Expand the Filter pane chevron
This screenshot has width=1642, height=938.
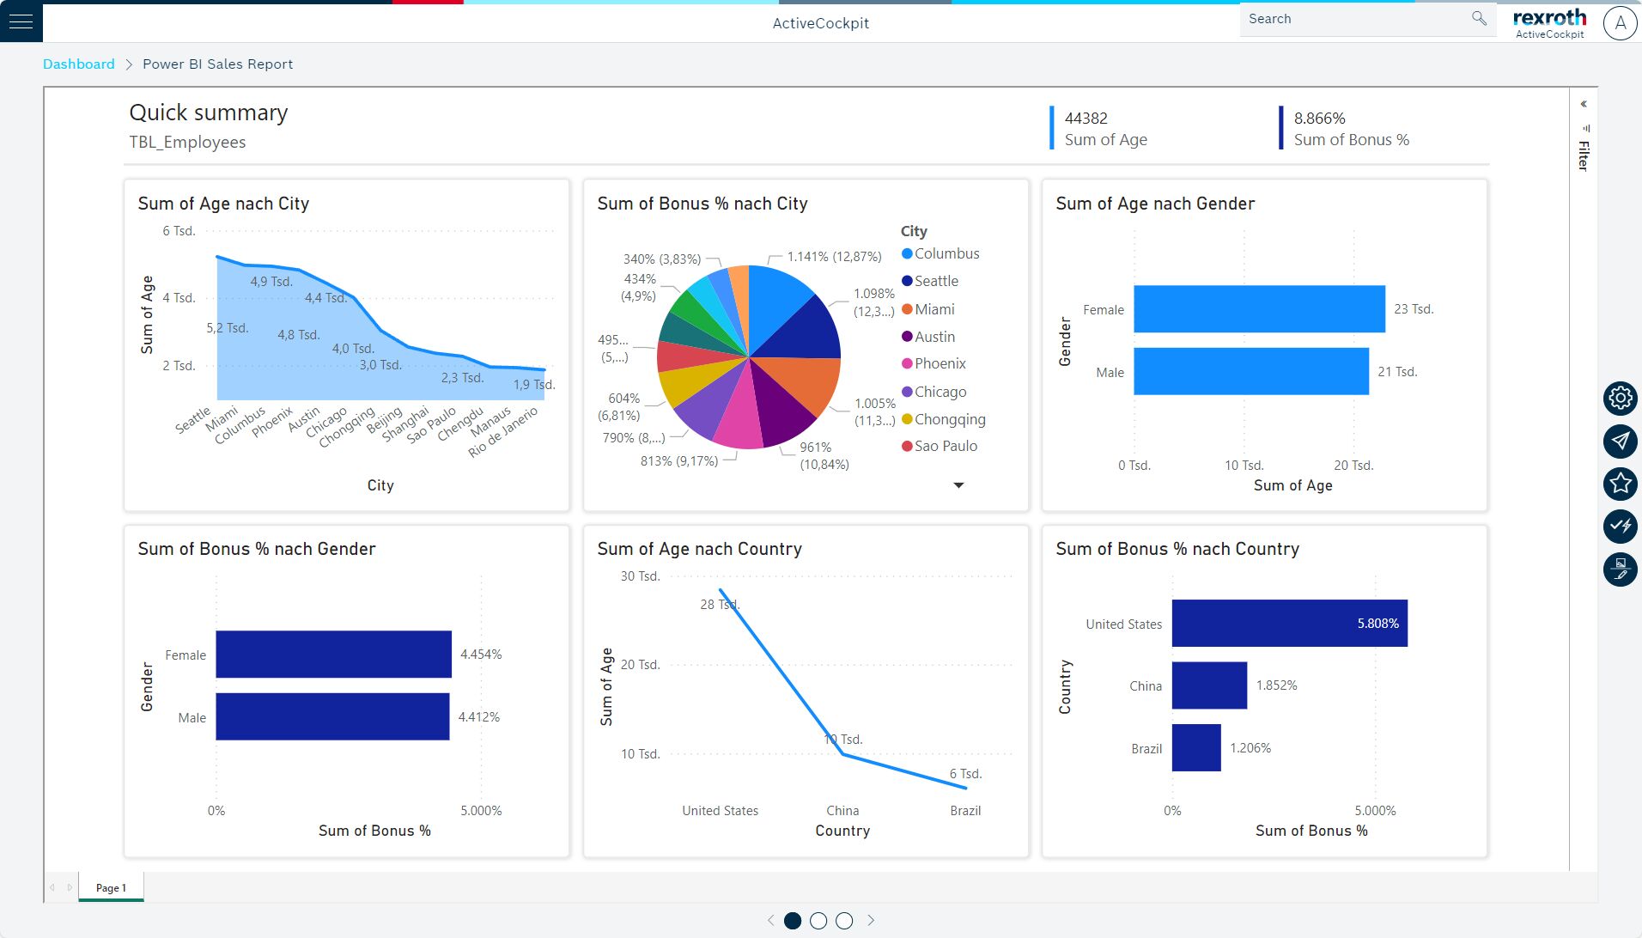(1584, 104)
